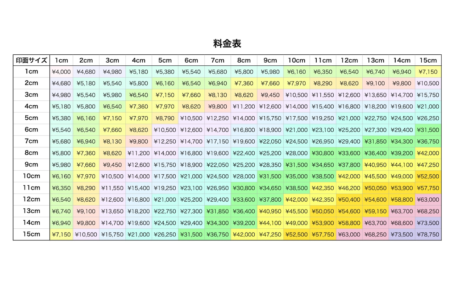461x288 pixels.
Task: Select the ¥17,150 price cell
Action: click(218, 142)
